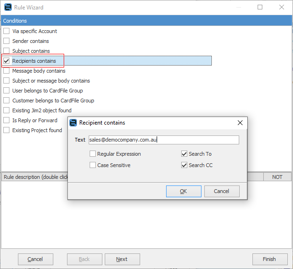Check the Subject contains checkbox
This screenshot has width=293, height=269.
[x=6, y=51]
